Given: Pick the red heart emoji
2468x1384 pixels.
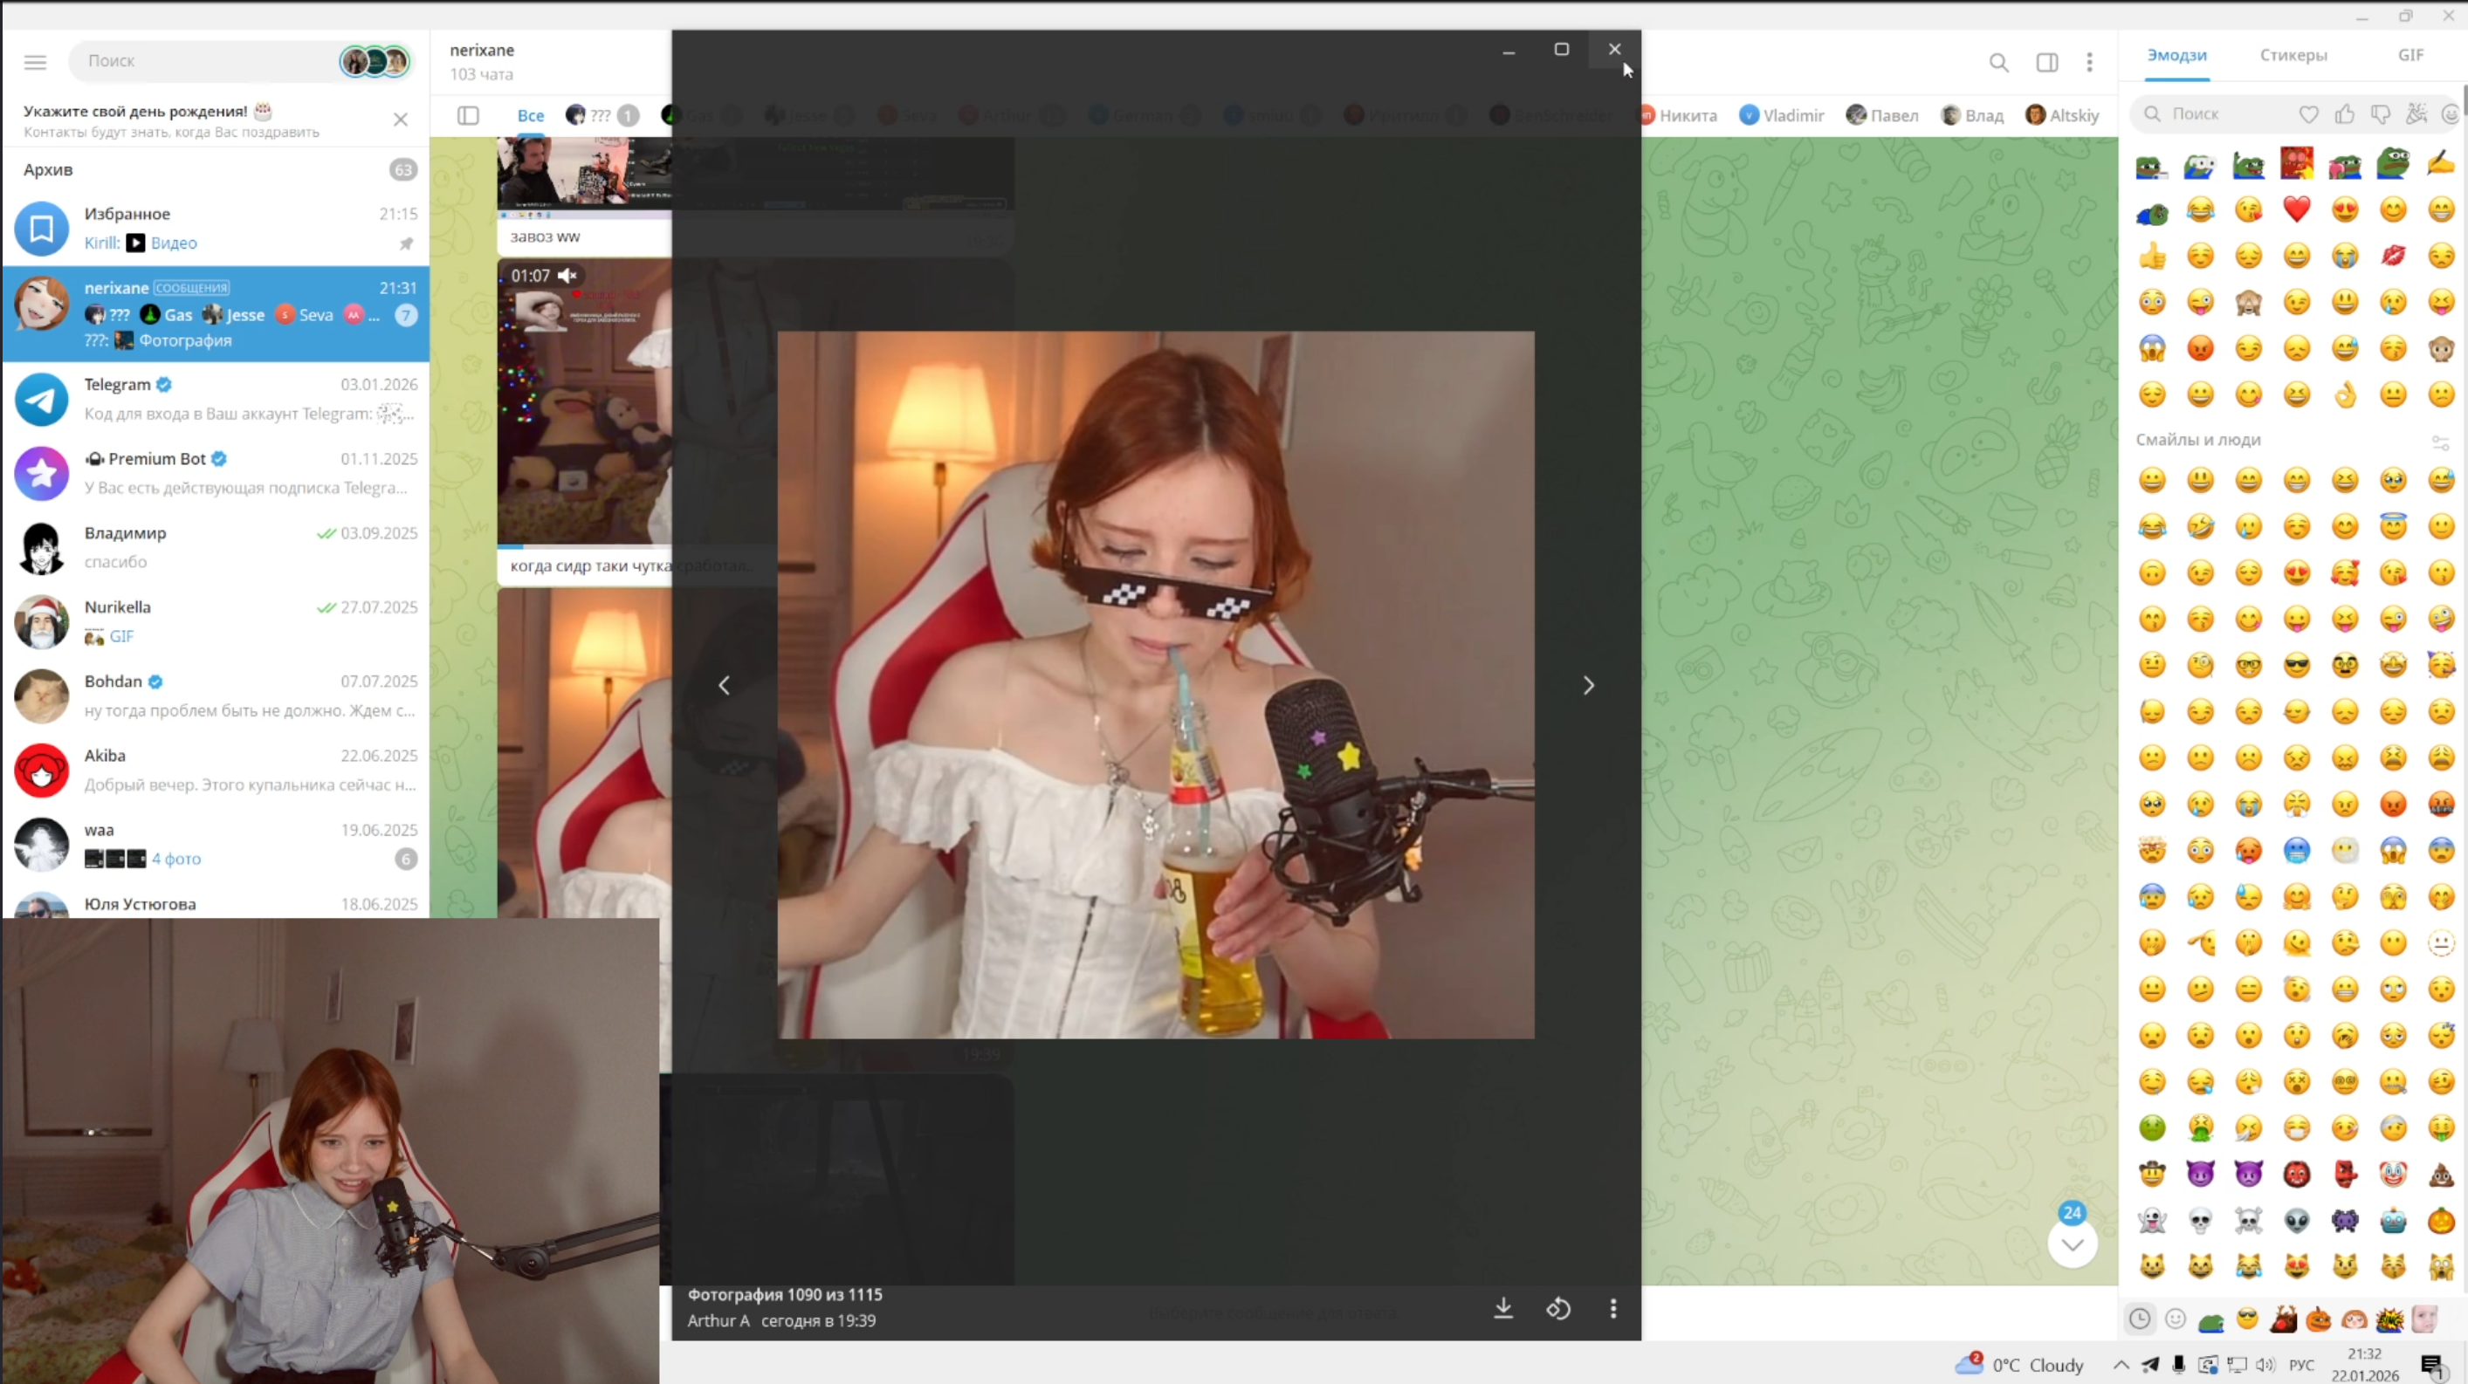Looking at the screenshot, I should click(2297, 209).
